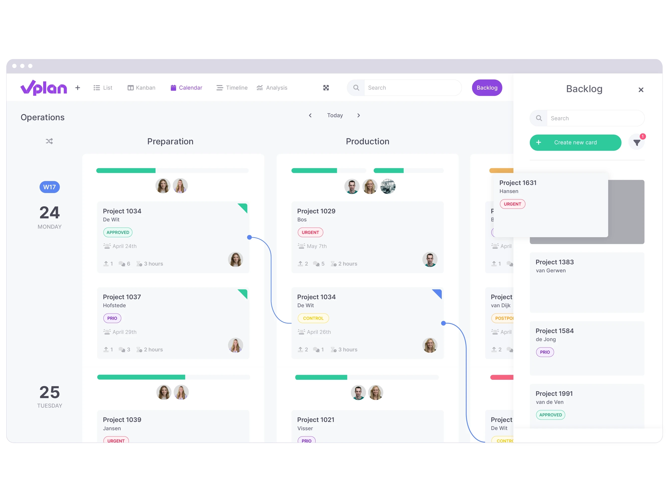Navigate to Today in calendar

[335, 115]
